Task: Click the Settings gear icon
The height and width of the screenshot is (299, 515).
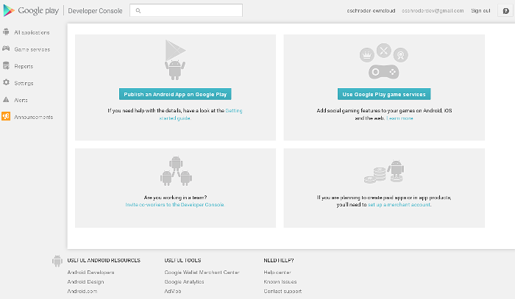Action: [6, 83]
